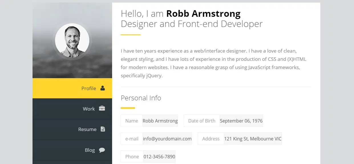Open the Profile menu item
The image size is (354, 164).
[88, 88]
